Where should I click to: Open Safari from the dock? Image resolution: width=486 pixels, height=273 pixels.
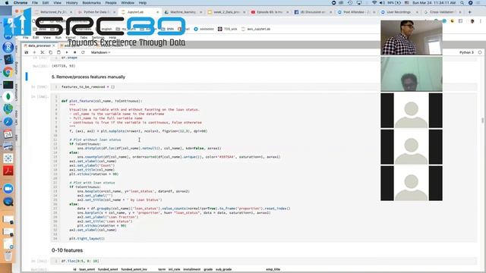[x=8, y=121]
